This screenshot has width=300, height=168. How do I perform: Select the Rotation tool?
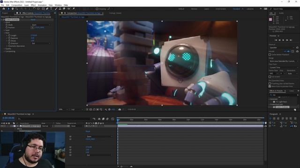(34, 9)
